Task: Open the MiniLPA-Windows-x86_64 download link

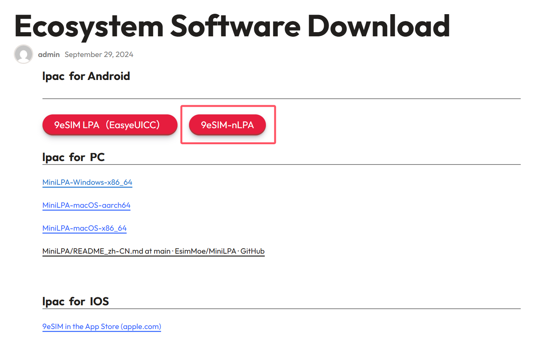Action: click(87, 182)
